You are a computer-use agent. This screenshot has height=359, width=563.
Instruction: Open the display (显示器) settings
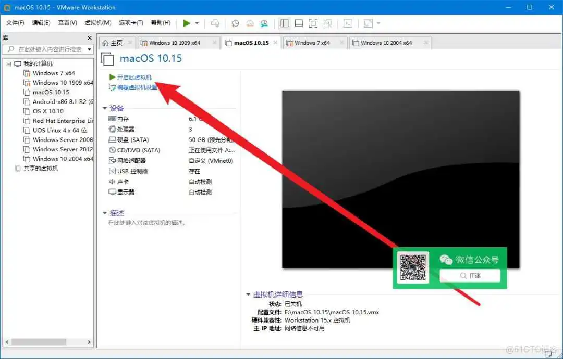point(125,192)
